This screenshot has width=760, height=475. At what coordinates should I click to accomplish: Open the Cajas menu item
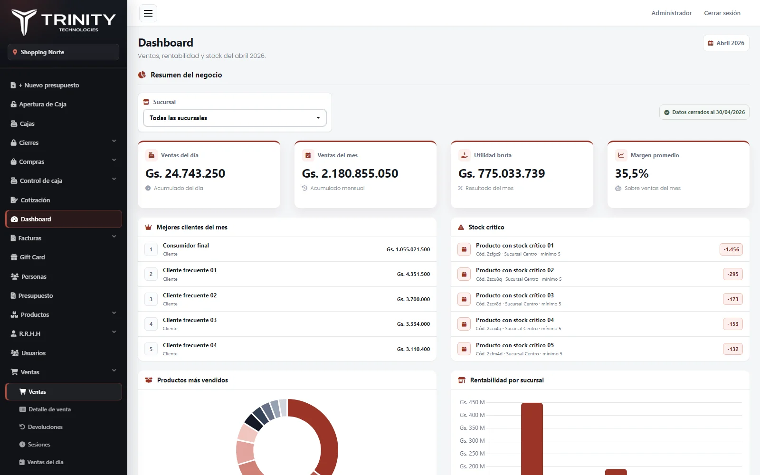[x=64, y=123]
